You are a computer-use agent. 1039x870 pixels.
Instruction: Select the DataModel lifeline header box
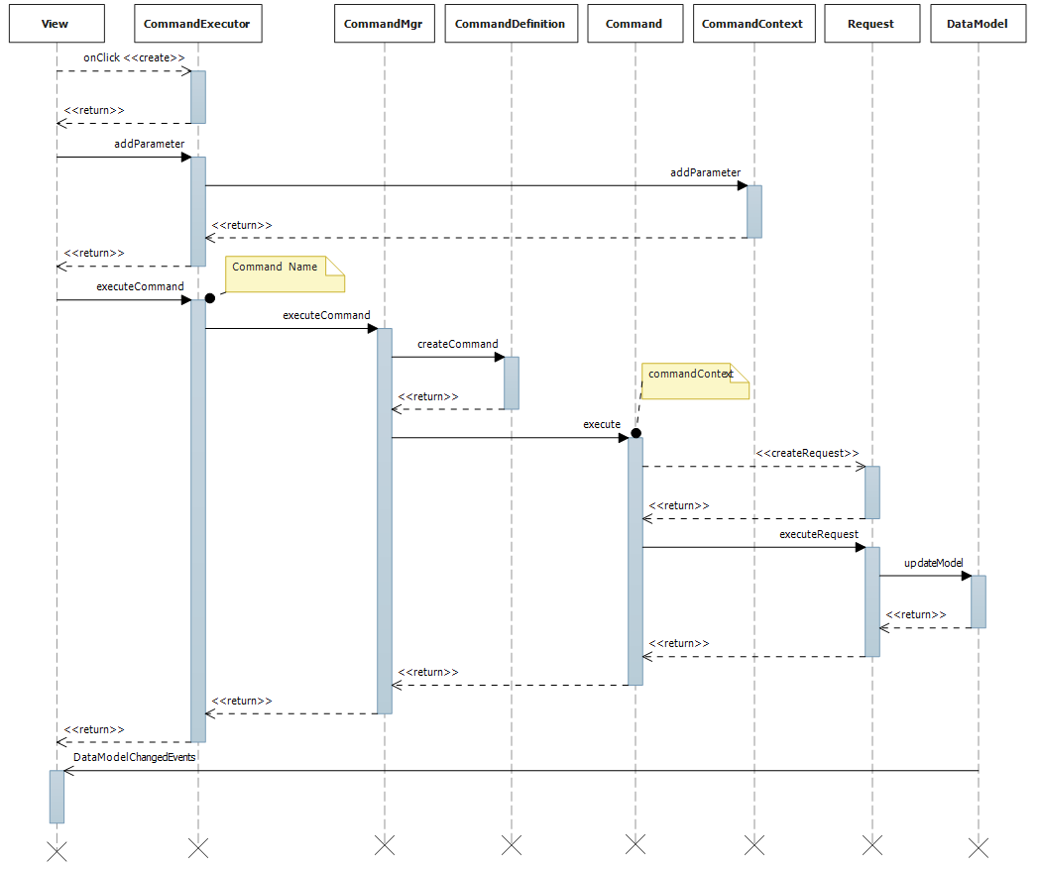[979, 24]
